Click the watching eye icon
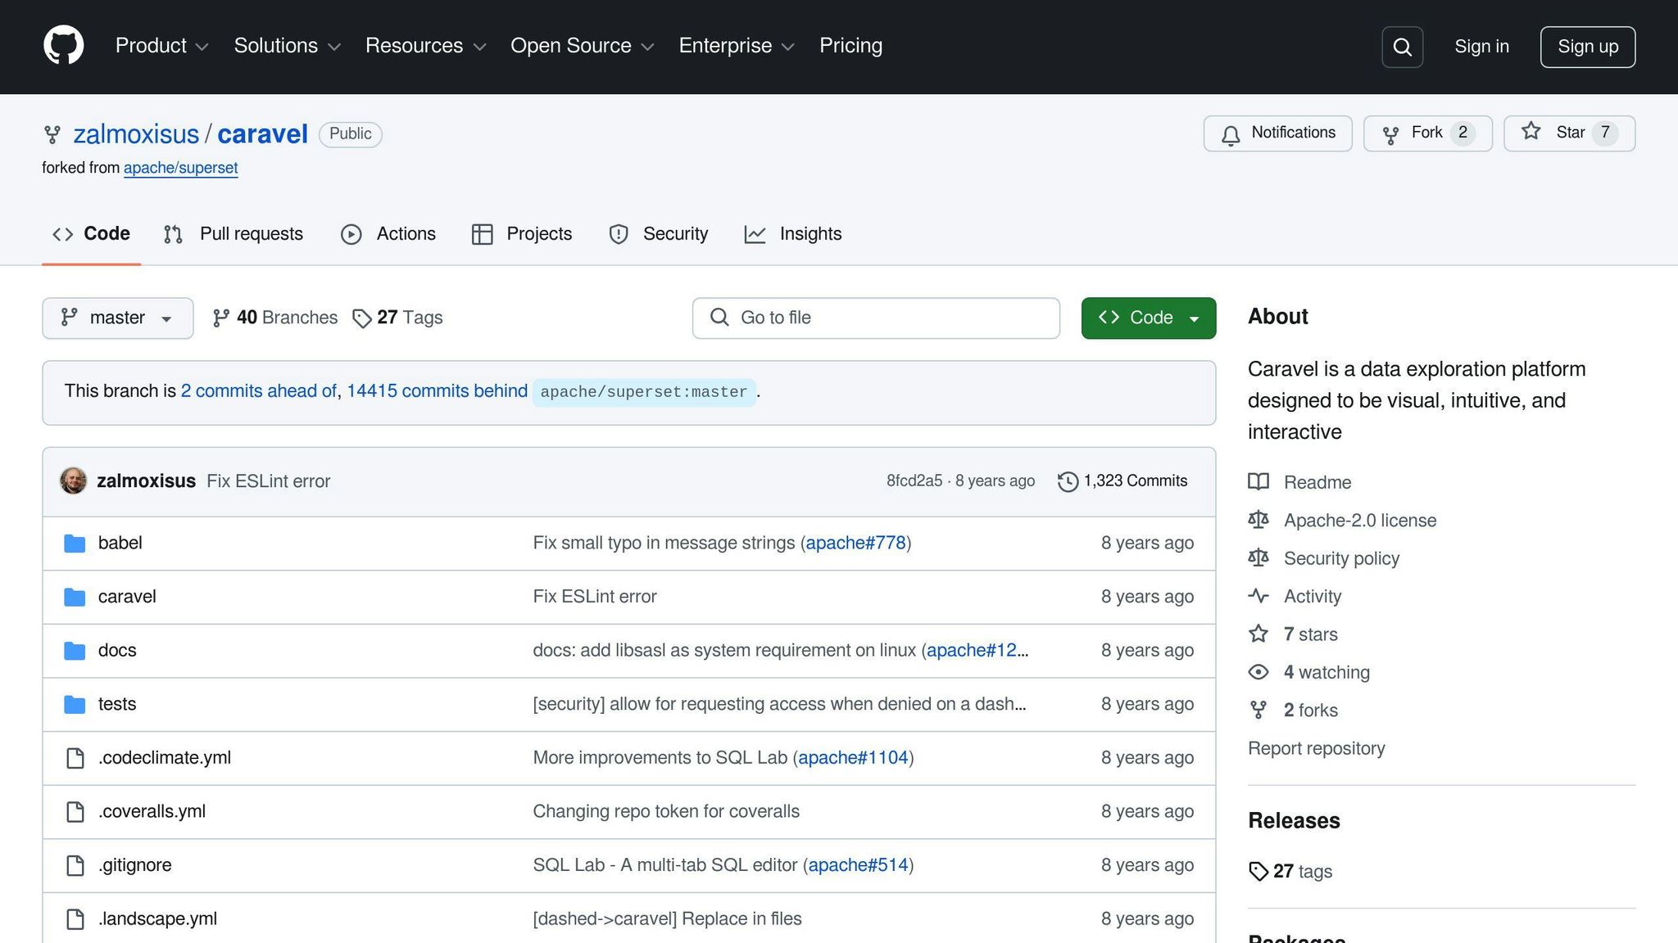1678x943 pixels. pyautogui.click(x=1258, y=672)
